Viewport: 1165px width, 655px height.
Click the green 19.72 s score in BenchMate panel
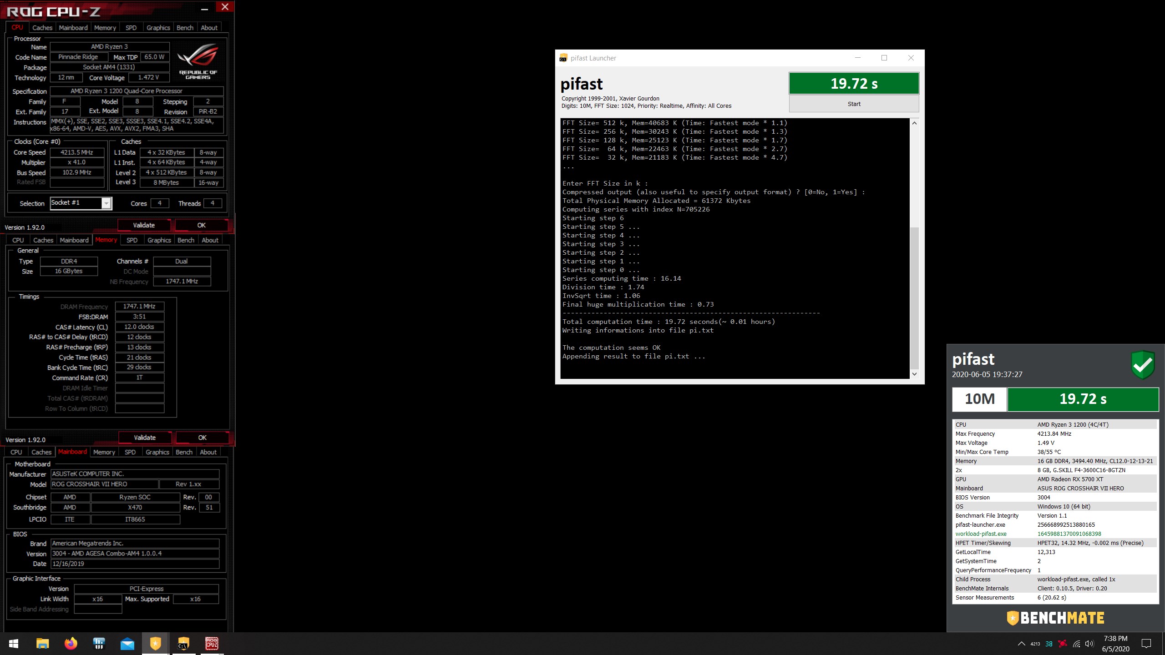tap(1083, 399)
